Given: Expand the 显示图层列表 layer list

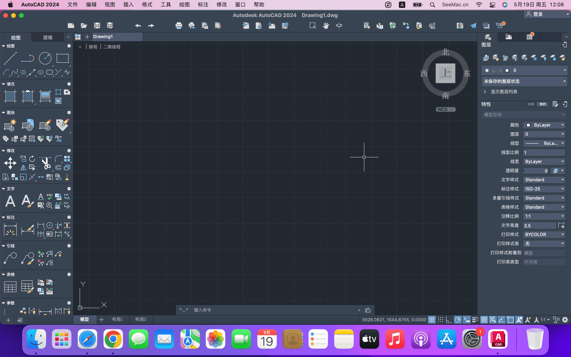Looking at the screenshot, I should tap(504, 92).
